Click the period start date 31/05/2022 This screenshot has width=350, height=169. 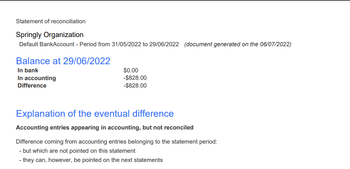coord(126,44)
